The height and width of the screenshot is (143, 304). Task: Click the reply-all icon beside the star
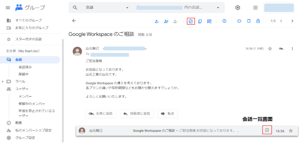coord(281,49)
